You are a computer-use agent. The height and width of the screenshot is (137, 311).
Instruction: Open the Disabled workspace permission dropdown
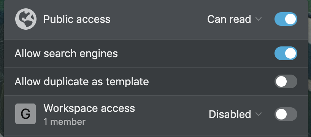[235, 115]
